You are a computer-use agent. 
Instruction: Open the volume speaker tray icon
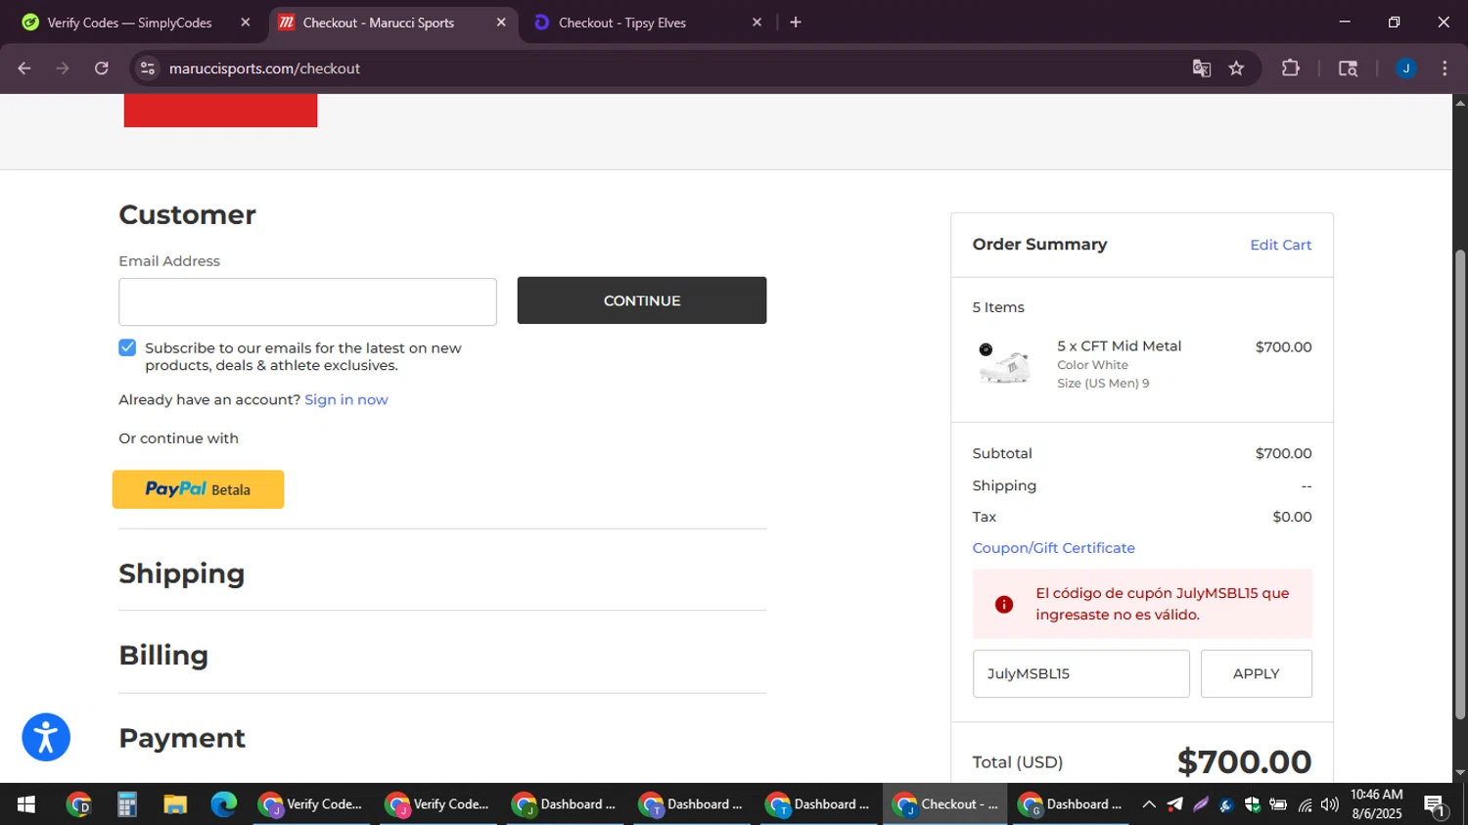(1329, 804)
